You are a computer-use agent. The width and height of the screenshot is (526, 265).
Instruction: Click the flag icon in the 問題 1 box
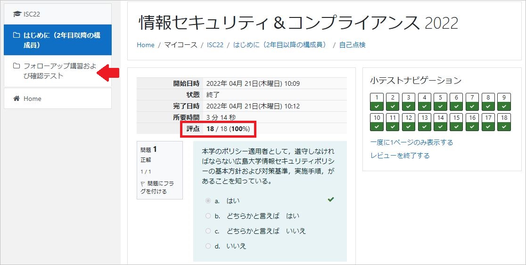click(x=143, y=184)
